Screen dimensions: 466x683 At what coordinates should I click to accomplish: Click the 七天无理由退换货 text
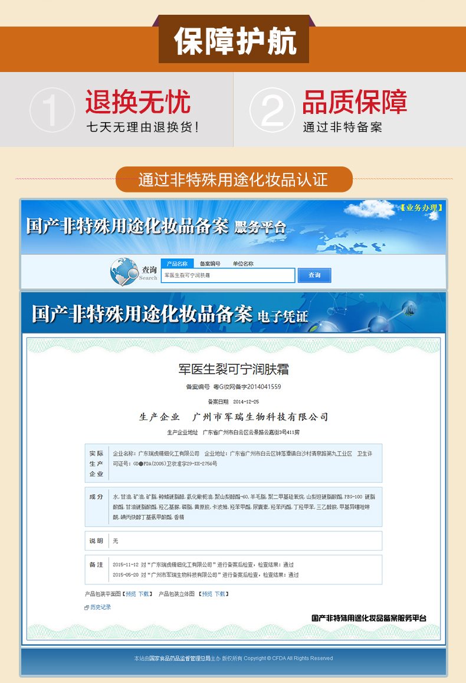coord(143,127)
